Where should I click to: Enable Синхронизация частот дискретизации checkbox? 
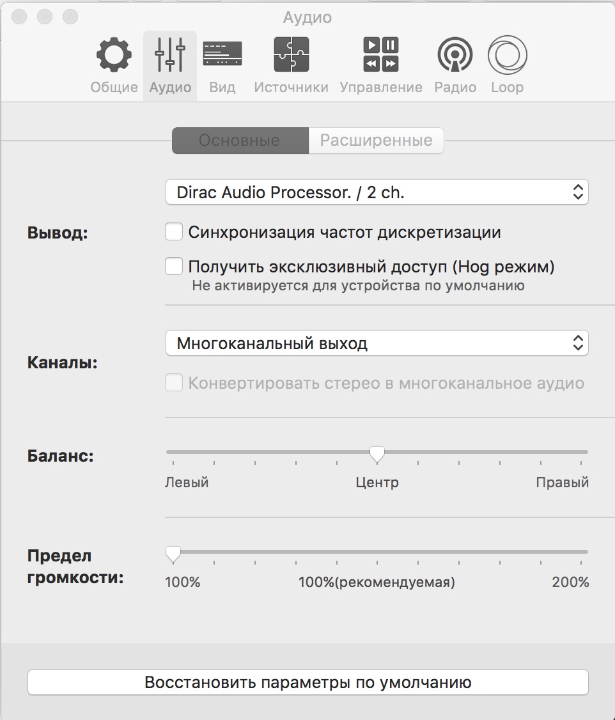tap(174, 232)
